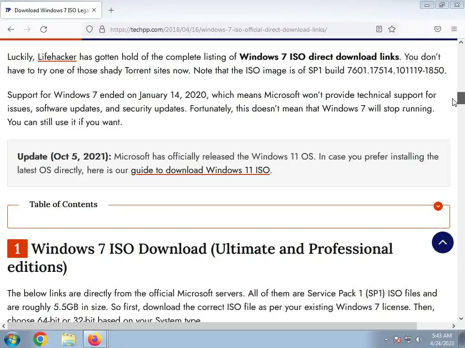
Task: Open the tracking protection shield
Action: click(x=89, y=29)
